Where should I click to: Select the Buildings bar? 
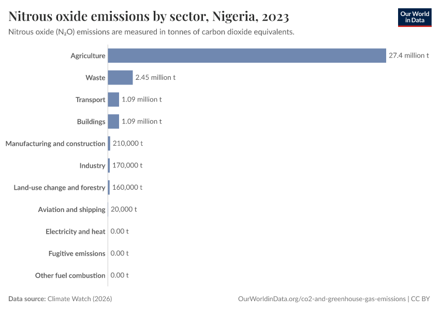point(113,121)
